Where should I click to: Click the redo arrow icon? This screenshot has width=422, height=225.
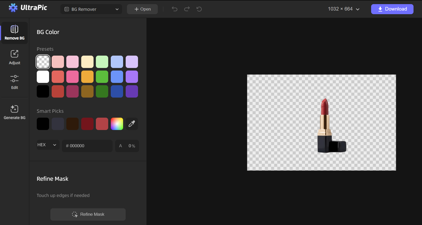click(x=187, y=9)
